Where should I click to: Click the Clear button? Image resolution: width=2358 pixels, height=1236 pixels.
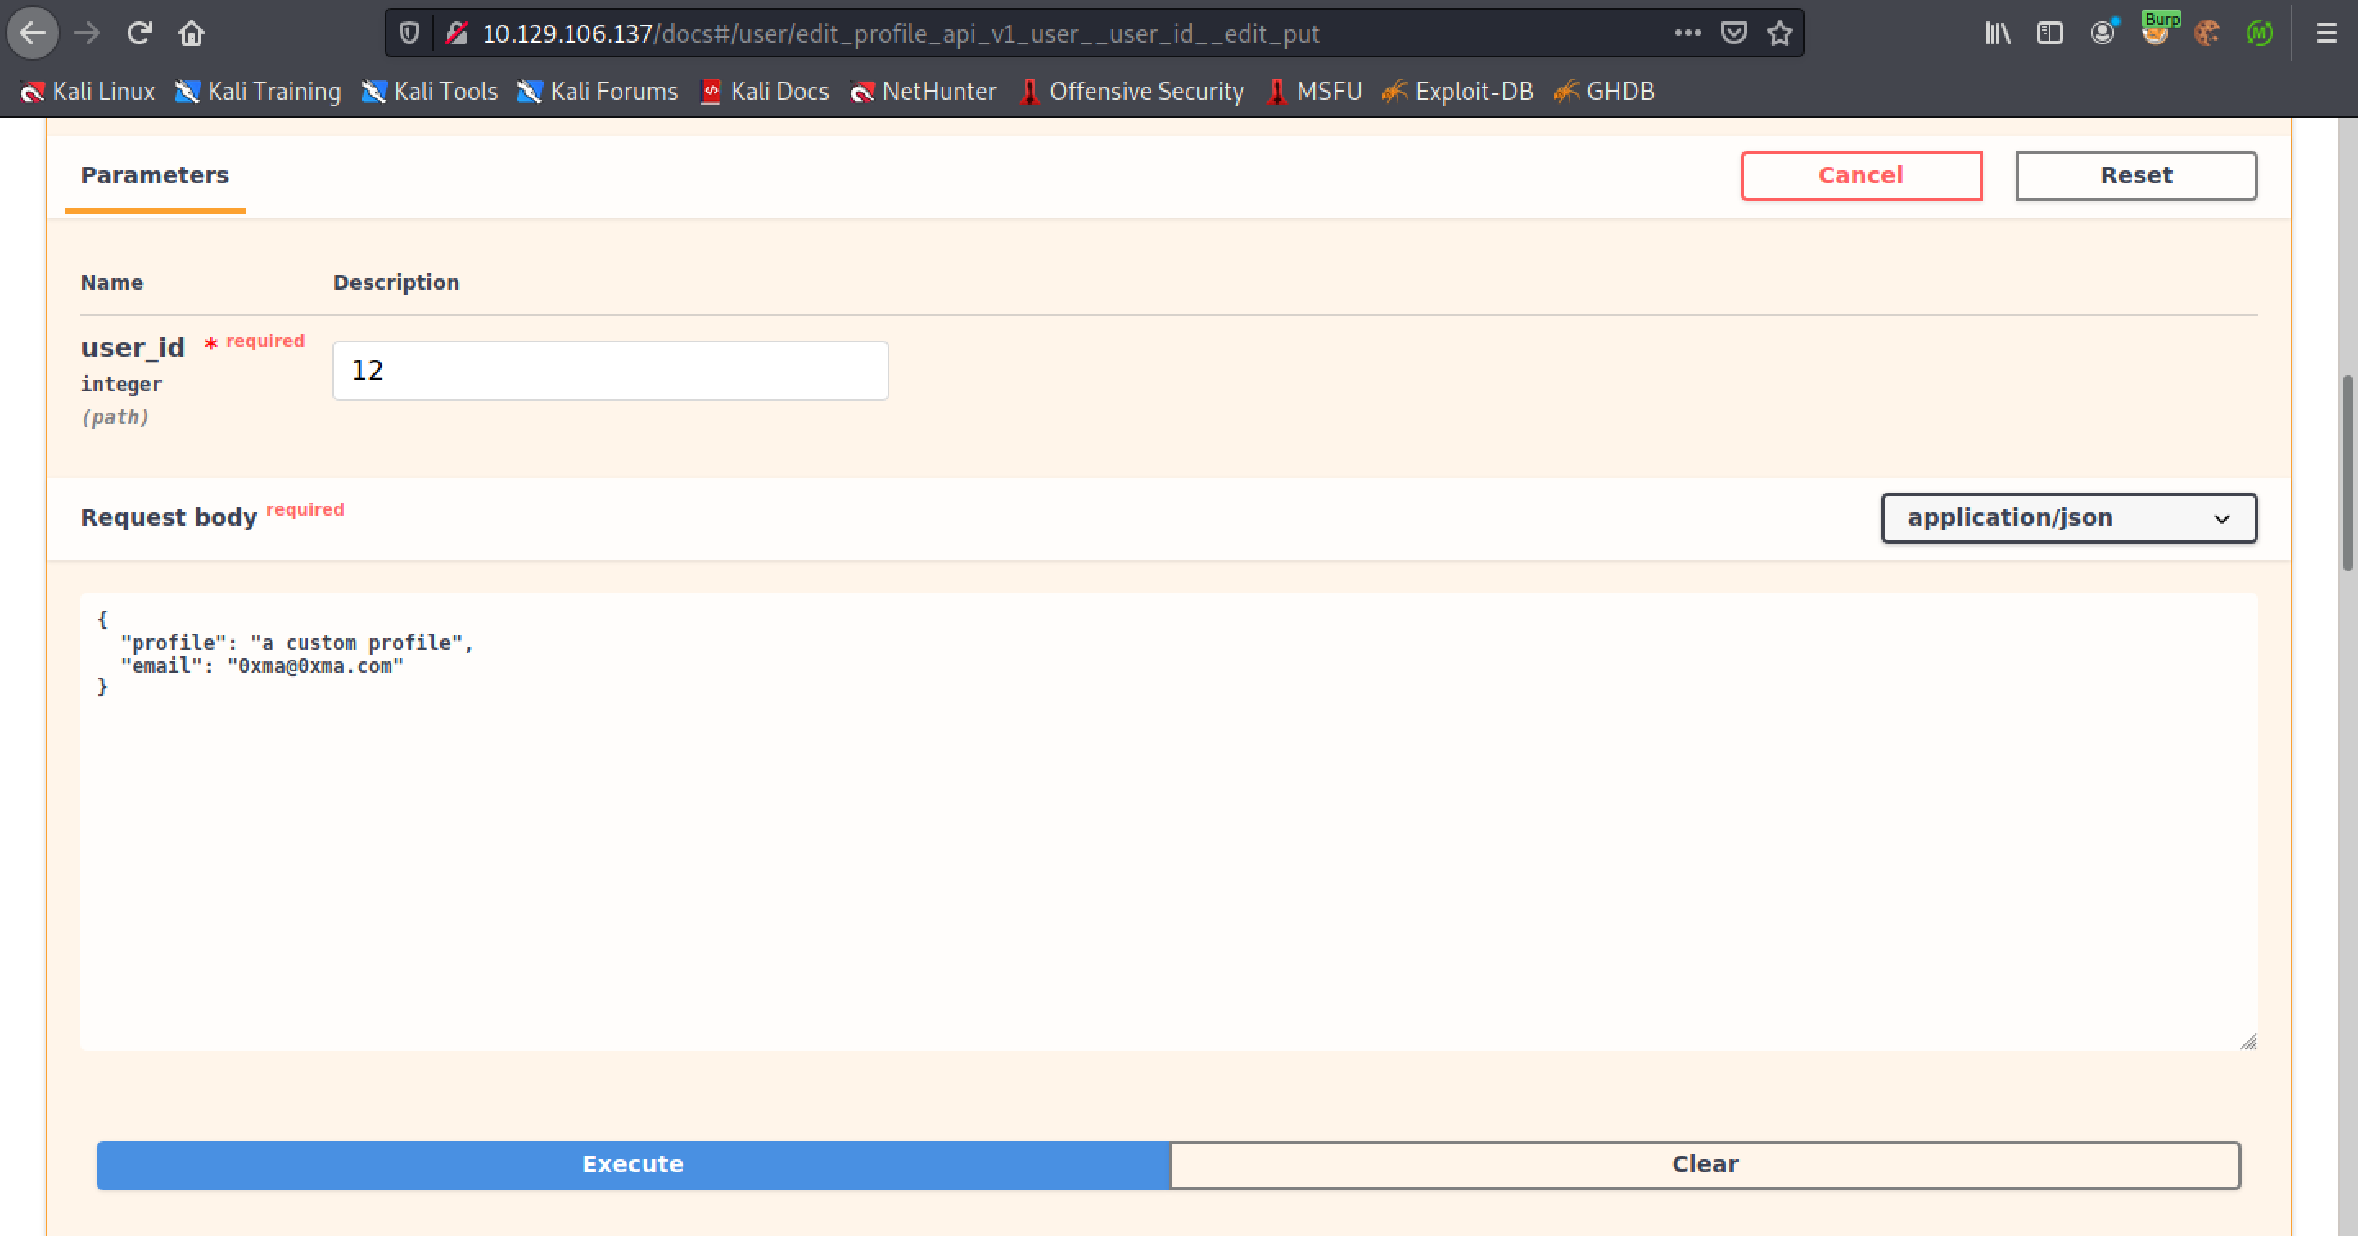tap(1705, 1165)
